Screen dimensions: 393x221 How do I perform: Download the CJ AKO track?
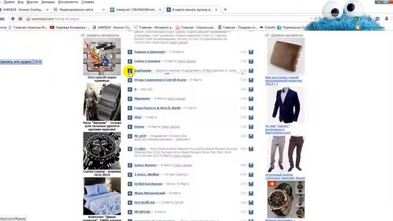point(251,149)
